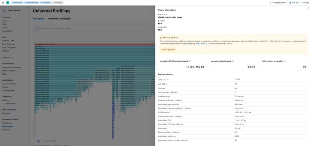Click the Total number of samples info icon
310x146 pixels.
tap(285, 61)
